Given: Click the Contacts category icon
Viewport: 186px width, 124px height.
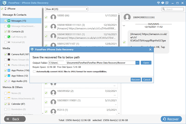Looking at the screenshot, I should [9, 31].
